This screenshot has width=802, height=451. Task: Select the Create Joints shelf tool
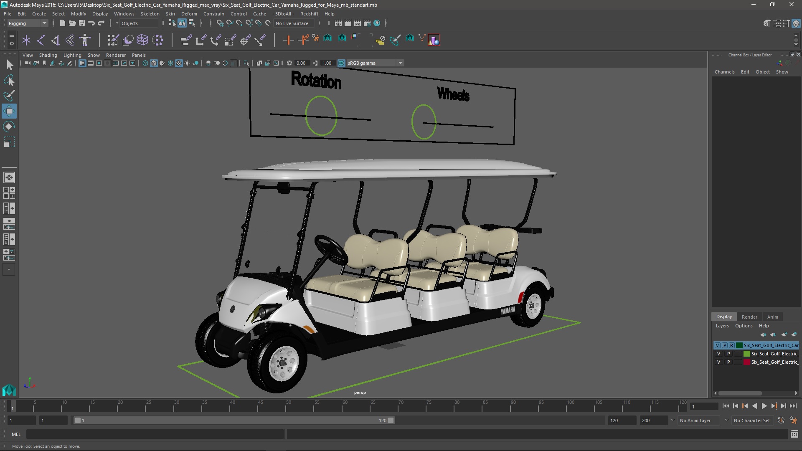coord(41,40)
